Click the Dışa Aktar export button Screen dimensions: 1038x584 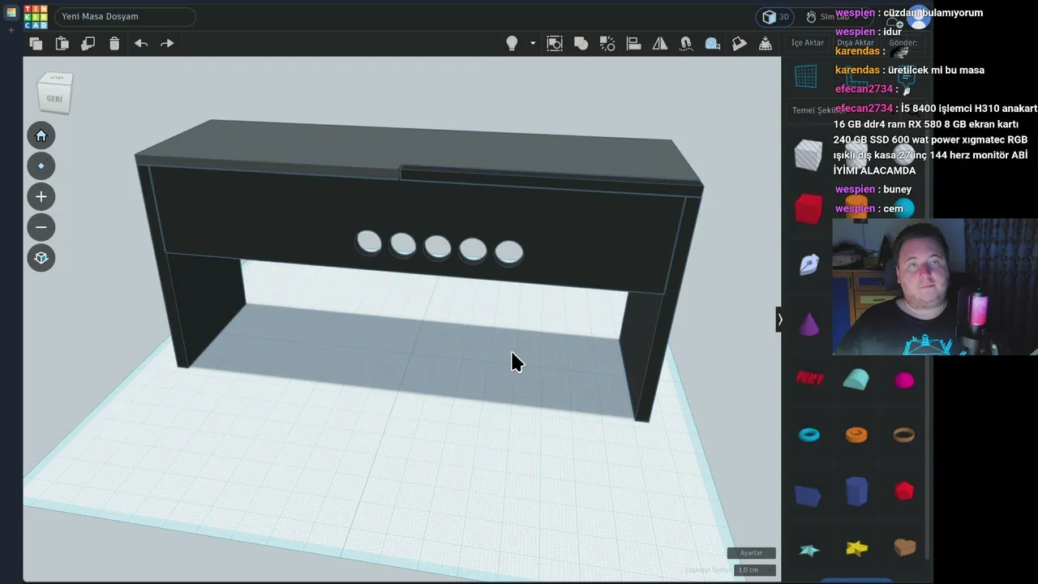[856, 43]
